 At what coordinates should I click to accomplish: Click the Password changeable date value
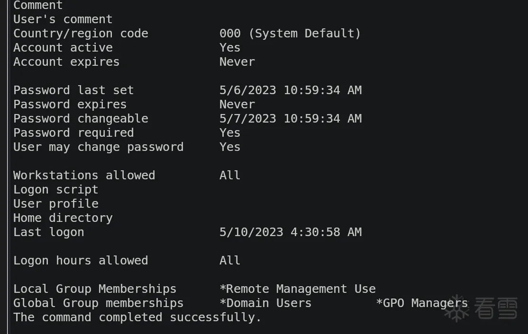(290, 119)
